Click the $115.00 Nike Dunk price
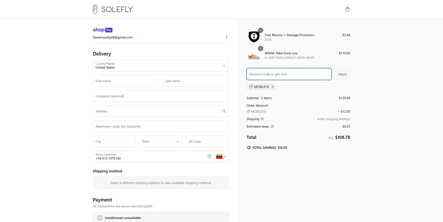Image resolution: width=443 pixels, height=222 pixels. pos(344,53)
